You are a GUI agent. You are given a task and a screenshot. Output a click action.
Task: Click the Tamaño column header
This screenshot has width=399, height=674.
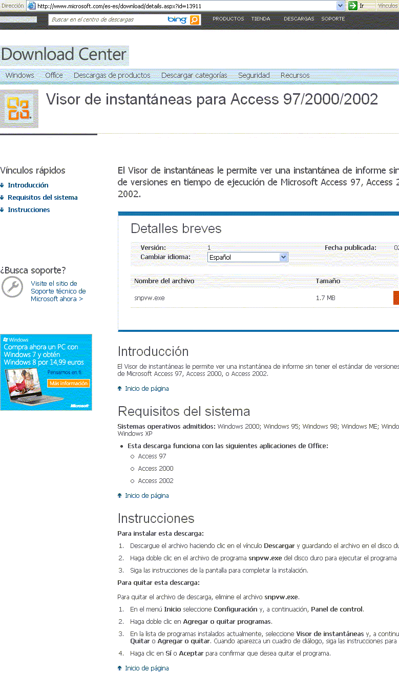[328, 281]
